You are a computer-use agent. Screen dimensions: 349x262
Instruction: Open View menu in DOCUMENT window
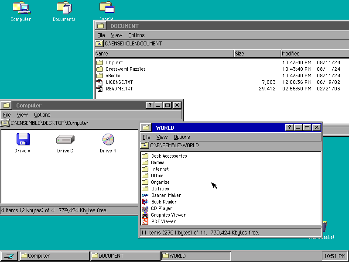(116, 35)
